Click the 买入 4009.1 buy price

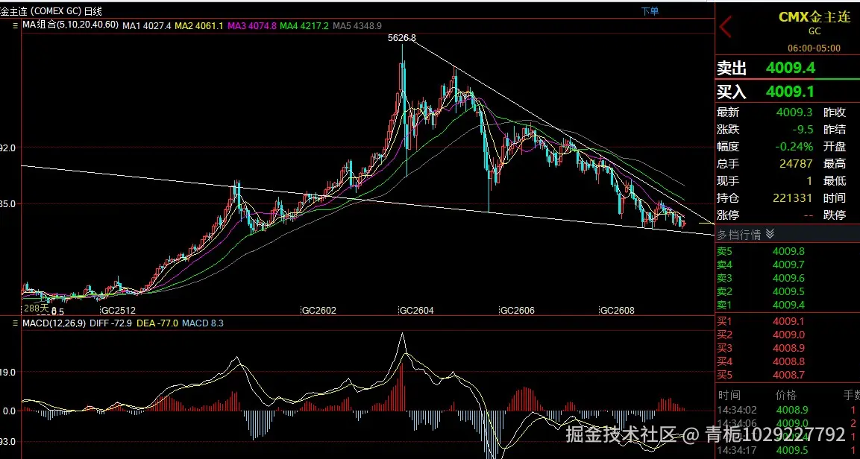pyautogui.click(x=766, y=91)
